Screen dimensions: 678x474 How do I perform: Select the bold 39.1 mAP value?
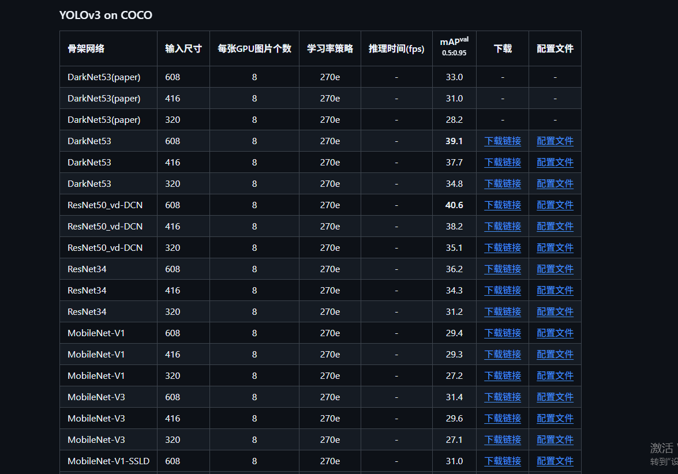(x=454, y=141)
